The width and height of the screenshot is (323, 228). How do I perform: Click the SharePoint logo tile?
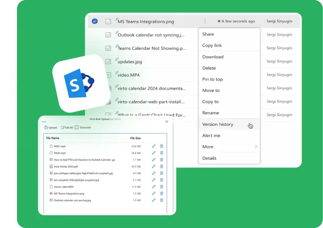pyautogui.click(x=81, y=84)
